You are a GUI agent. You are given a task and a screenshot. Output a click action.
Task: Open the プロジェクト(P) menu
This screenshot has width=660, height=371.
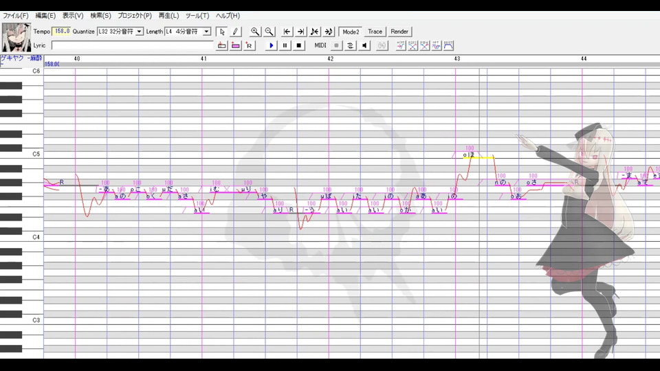[x=135, y=16]
